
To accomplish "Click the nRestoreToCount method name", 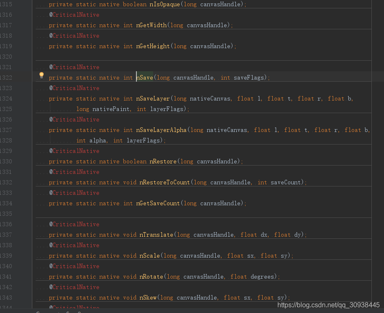I will 165,182.
